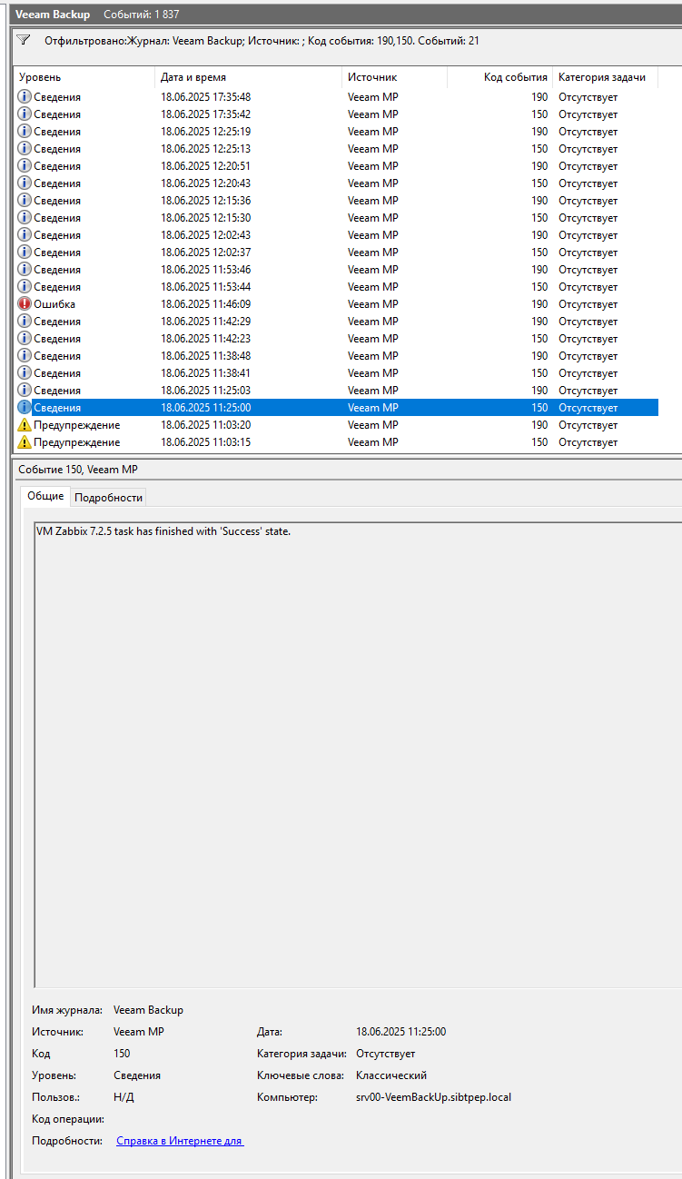Click Событие 150, Veeam MP header

[x=78, y=470]
